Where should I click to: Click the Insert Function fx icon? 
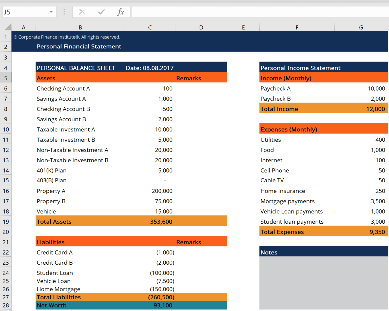click(121, 12)
